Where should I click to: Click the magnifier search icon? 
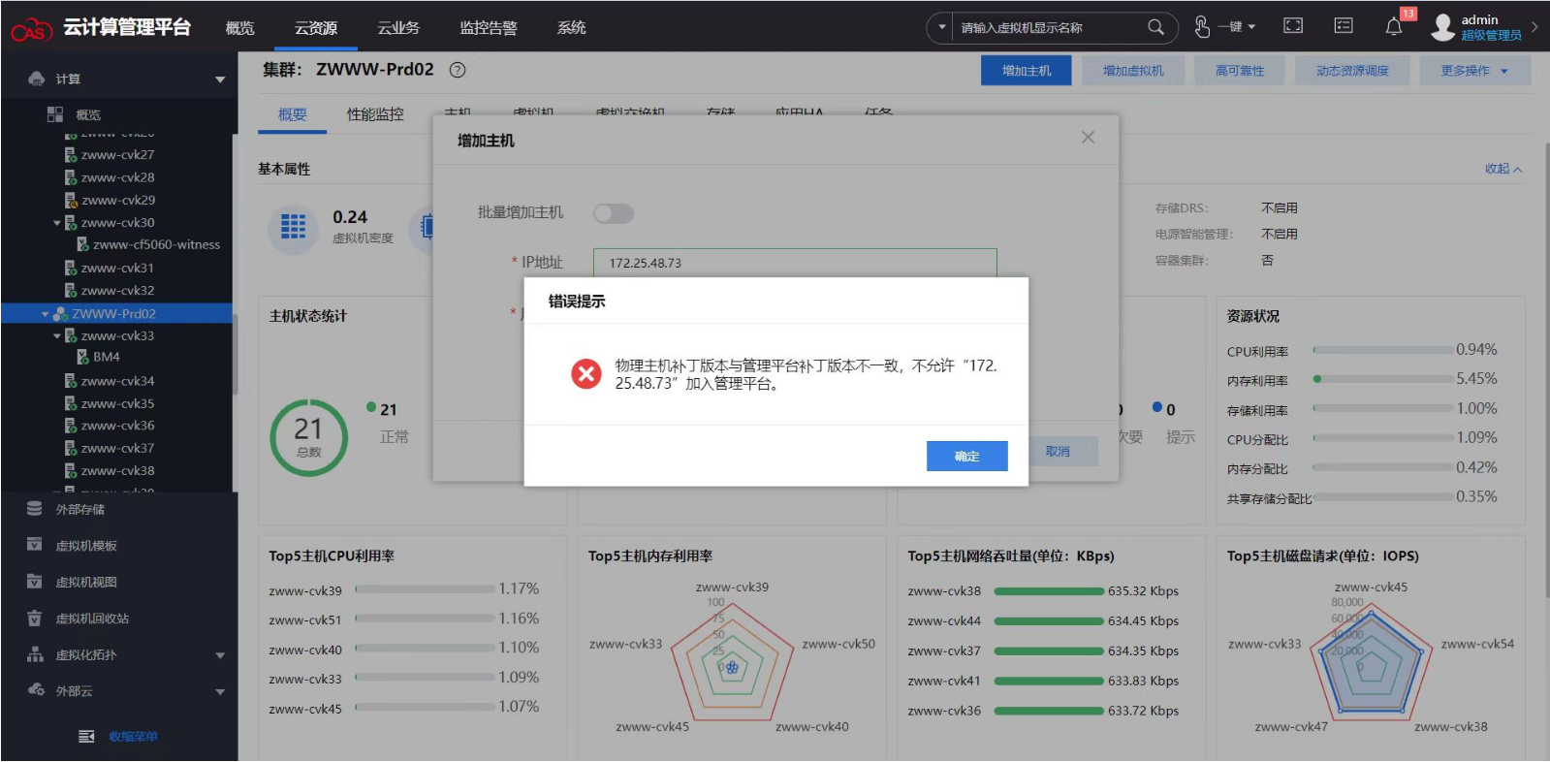coord(1155,27)
